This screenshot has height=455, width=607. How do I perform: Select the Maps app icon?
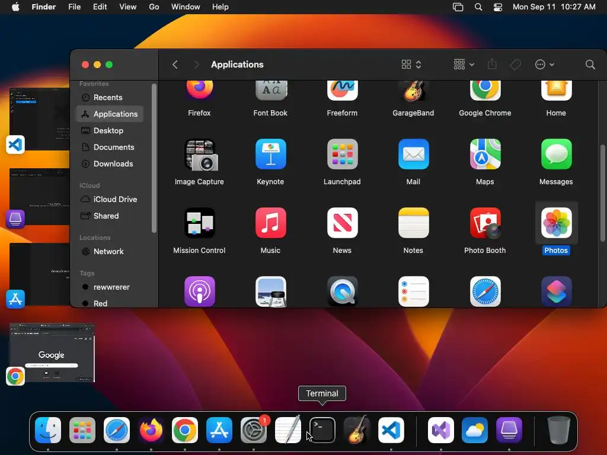[485, 155]
